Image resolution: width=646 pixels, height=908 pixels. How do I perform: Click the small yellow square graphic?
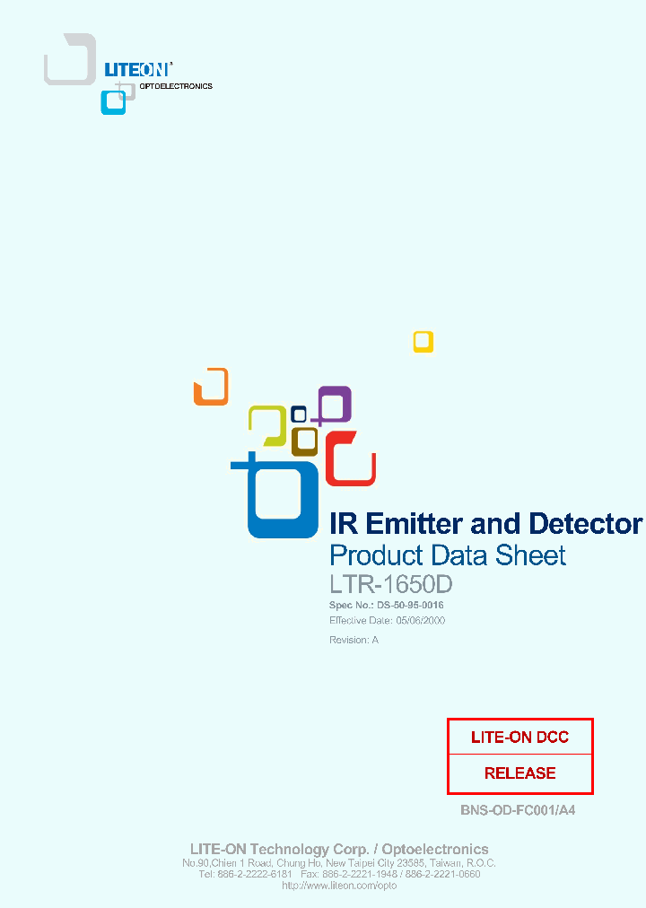tap(423, 342)
